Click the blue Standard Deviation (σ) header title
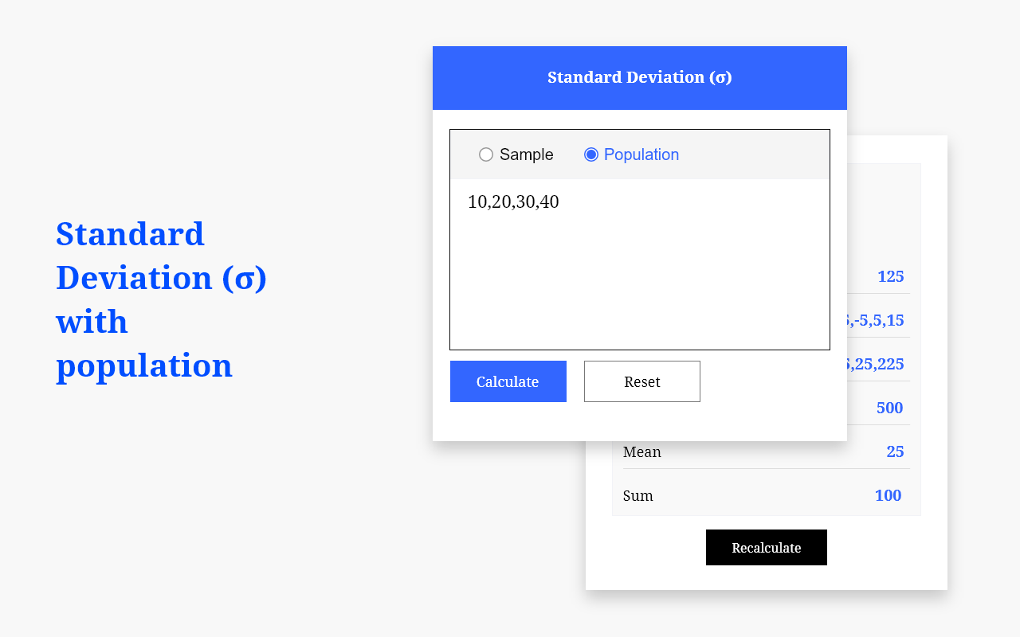This screenshot has height=637, width=1020. coord(639,77)
